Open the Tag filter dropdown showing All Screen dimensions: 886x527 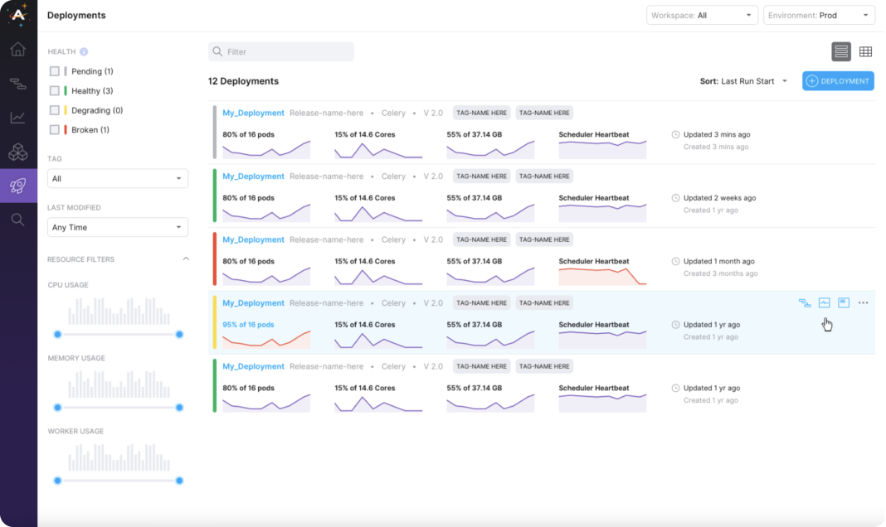[117, 178]
